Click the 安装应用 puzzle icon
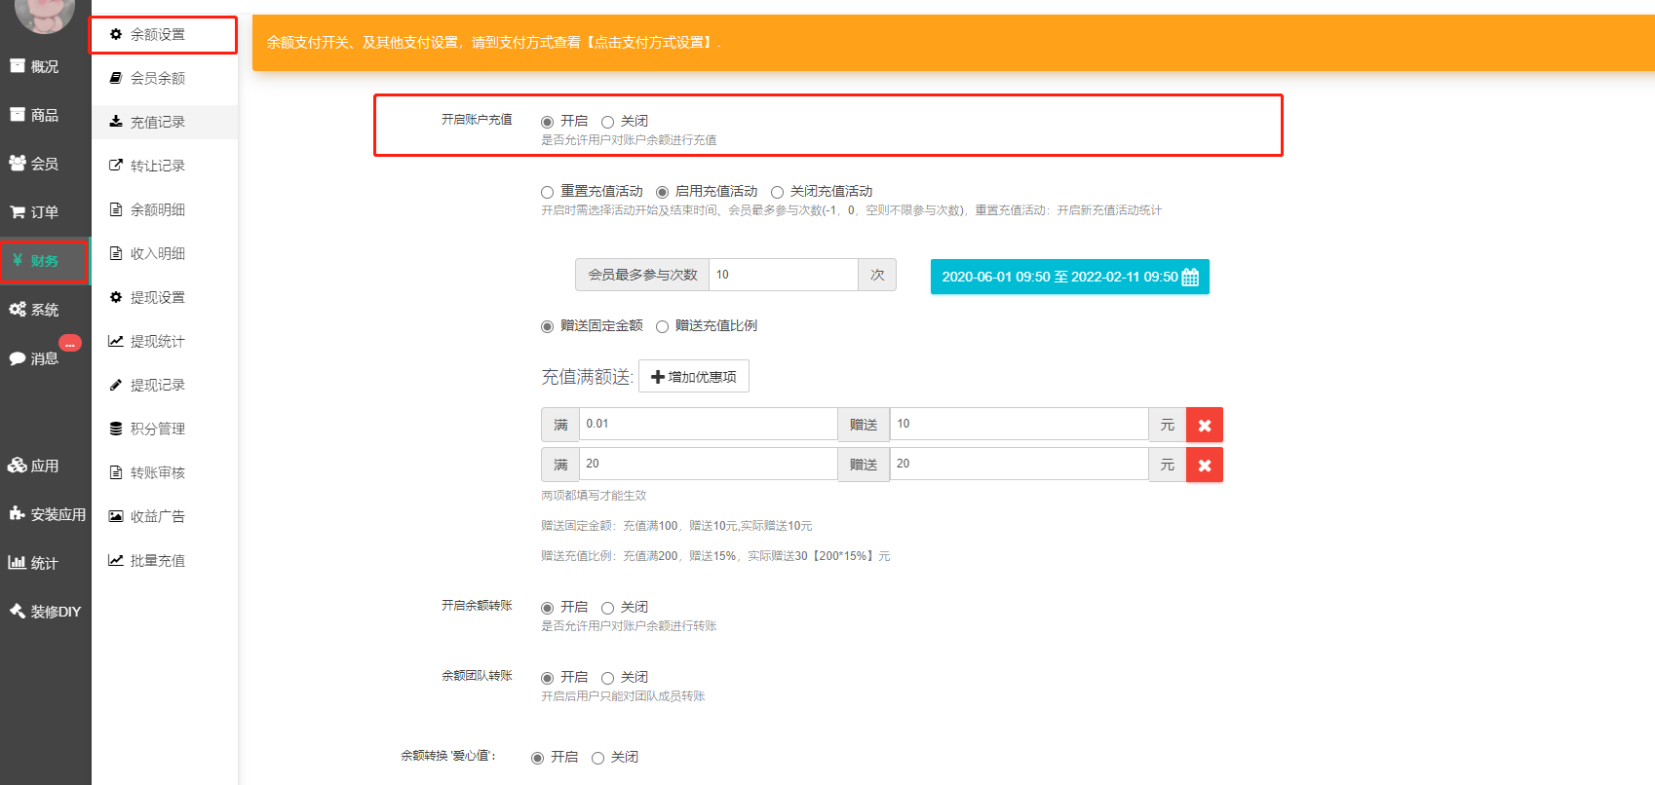 tap(18, 513)
